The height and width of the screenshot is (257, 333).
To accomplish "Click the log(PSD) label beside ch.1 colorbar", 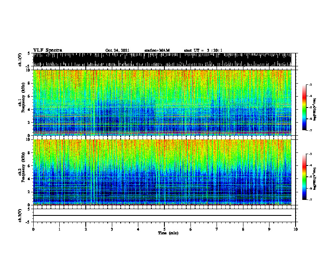I will pos(315,110).
